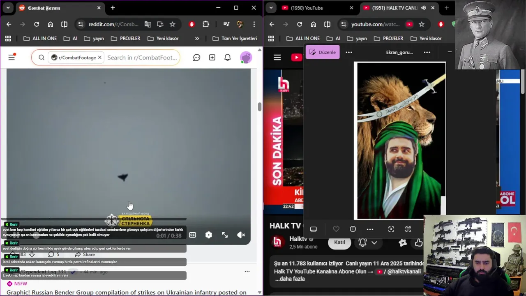
Task: Open new tab in Reddit window
Action: click(x=113, y=8)
